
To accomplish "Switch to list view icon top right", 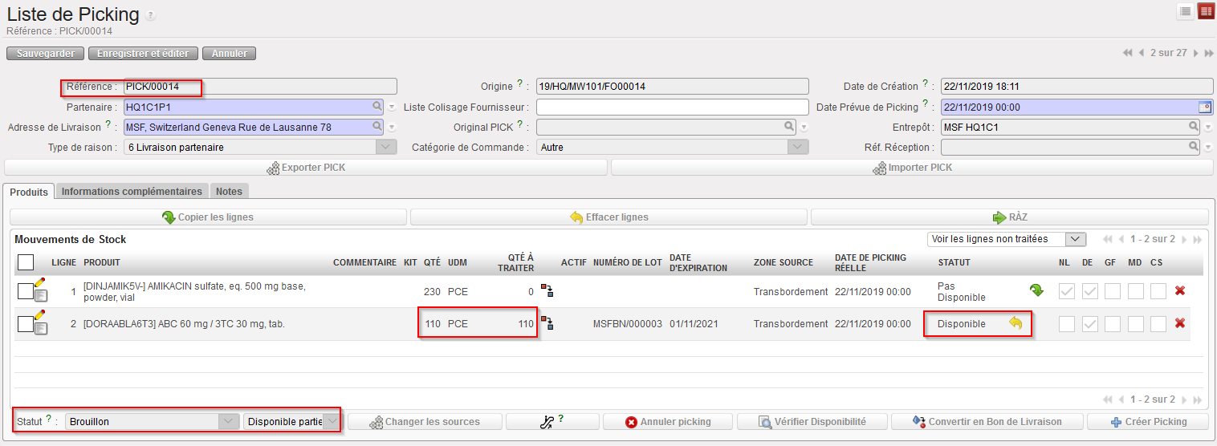I will (x=1185, y=10).
